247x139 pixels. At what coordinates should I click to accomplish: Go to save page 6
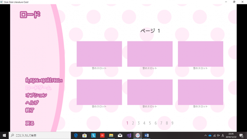click(x=156, y=123)
